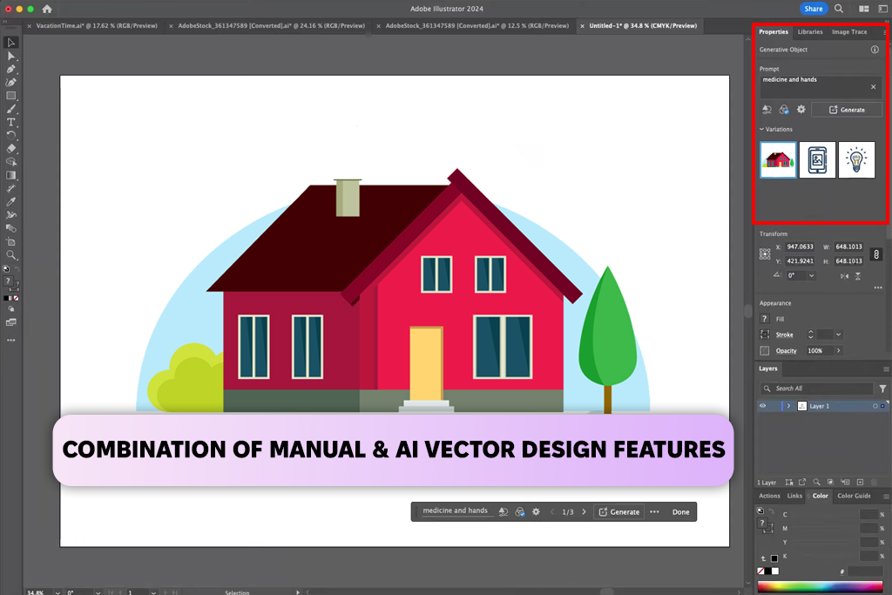
Task: Open Arrange Documents icon in title bar
Action: click(863, 9)
